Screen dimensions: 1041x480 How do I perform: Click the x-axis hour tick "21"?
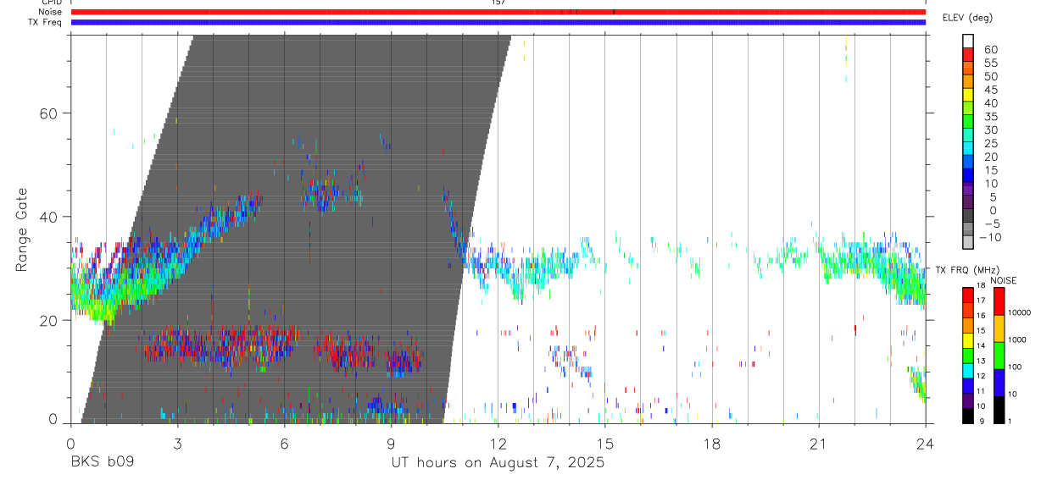click(818, 443)
